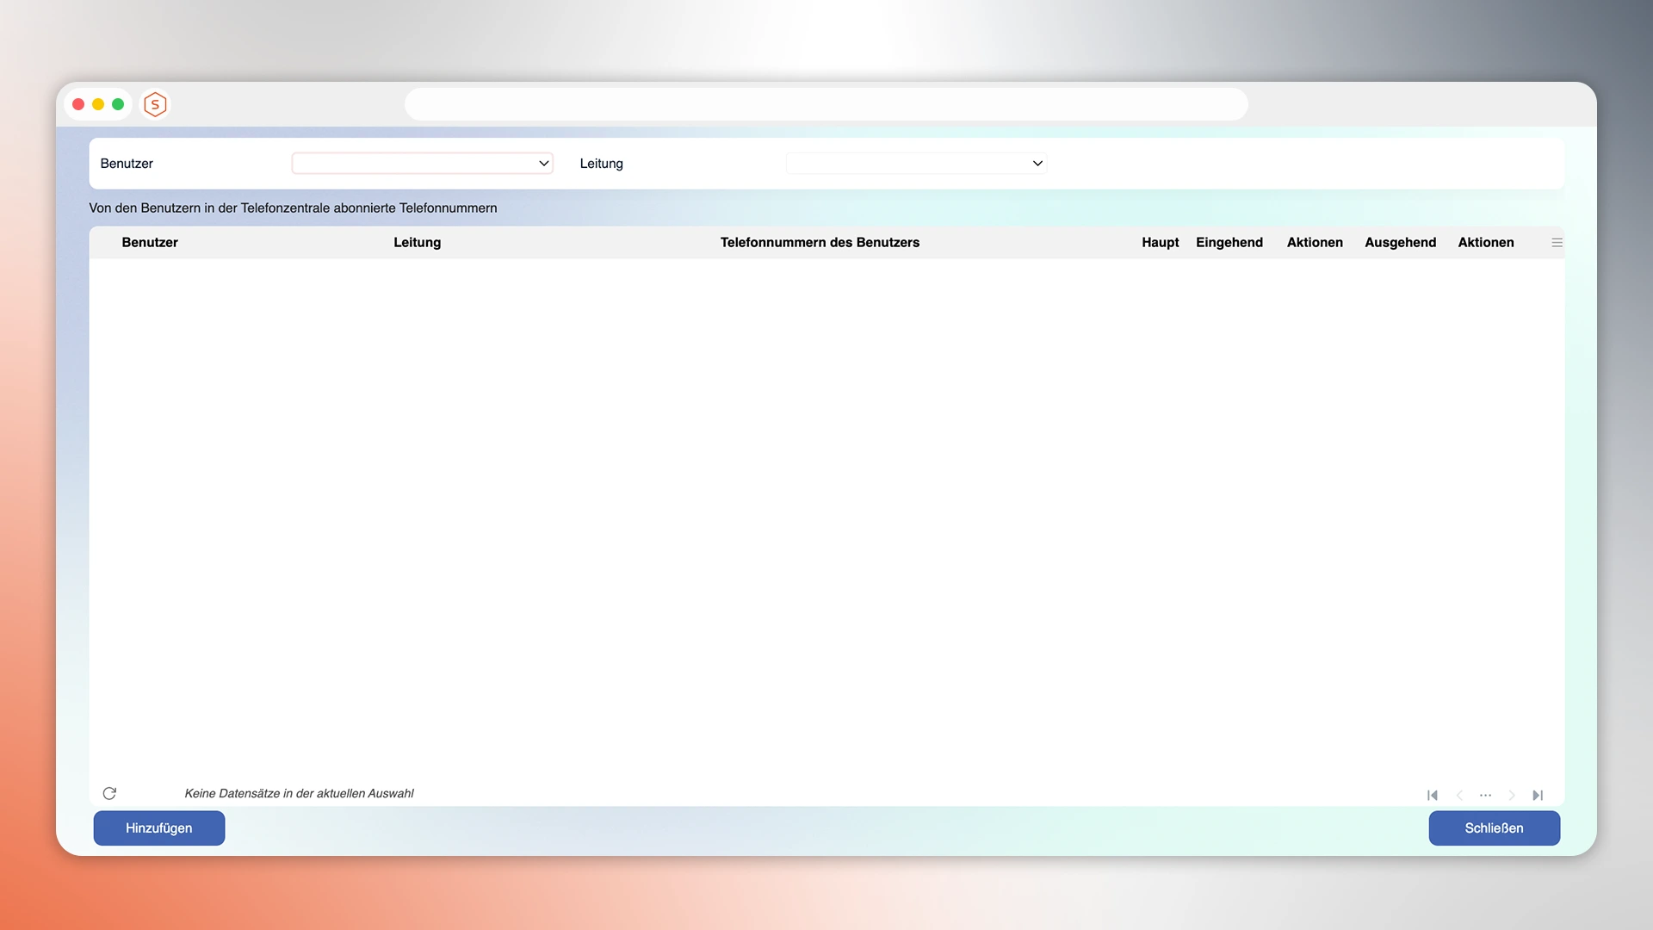1653x930 pixels.
Task: Sort by Benutzer column header
Action: 150,243
